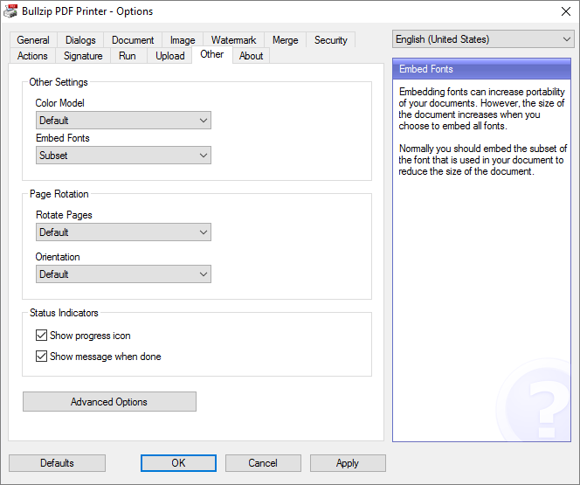The width and height of the screenshot is (580, 485).
Task: Open the Color Model dropdown
Action: [123, 121]
